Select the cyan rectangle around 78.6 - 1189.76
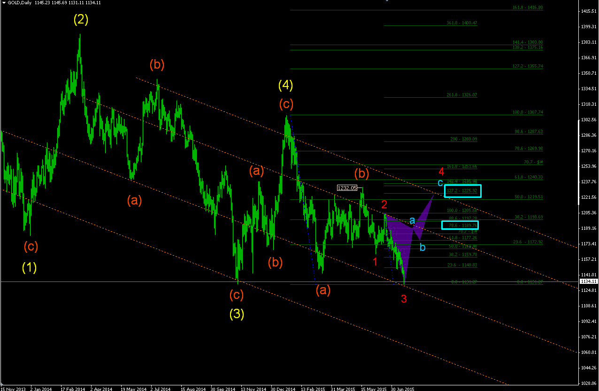Viewport: 599px width, 391px height. coord(460,226)
